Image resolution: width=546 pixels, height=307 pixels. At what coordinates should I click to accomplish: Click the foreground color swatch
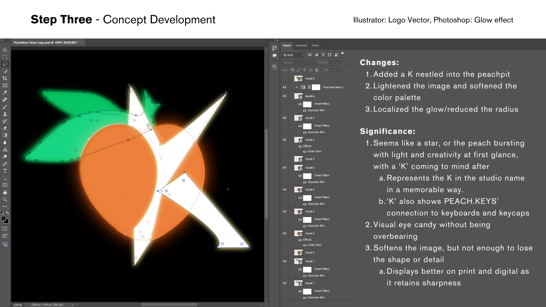[3, 218]
